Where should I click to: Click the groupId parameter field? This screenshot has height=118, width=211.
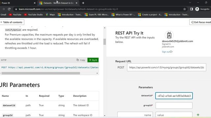174,106
